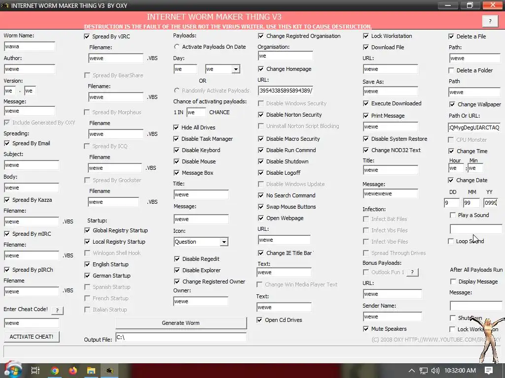Click the Output File path field
Viewport: 505px width, 378px height.
tap(181, 337)
